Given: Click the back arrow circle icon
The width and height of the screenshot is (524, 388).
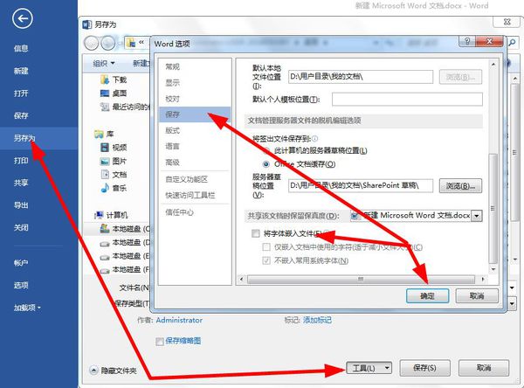Looking at the screenshot, I should coord(23,18).
